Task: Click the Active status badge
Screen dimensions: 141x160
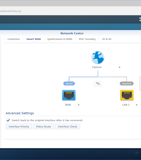Action: pyautogui.click(x=69, y=84)
